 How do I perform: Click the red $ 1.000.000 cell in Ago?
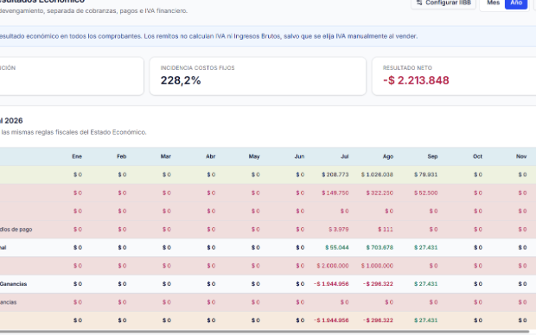tap(377, 266)
